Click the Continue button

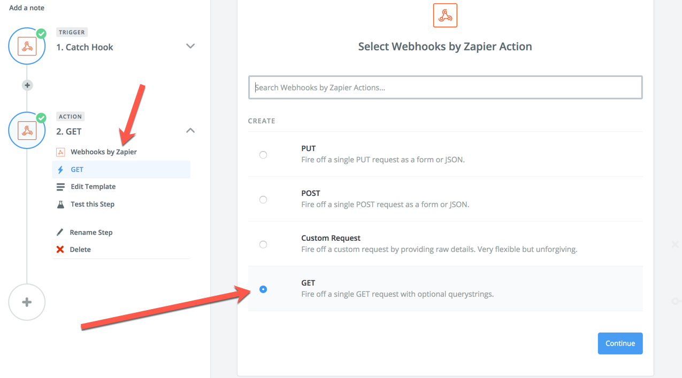tap(620, 343)
